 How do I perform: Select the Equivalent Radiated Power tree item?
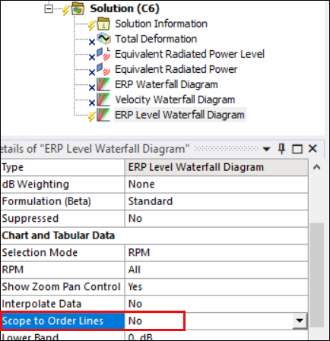coord(176,69)
